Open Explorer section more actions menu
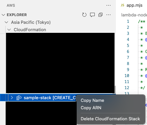The height and width of the screenshot is (125, 147). 108,15
